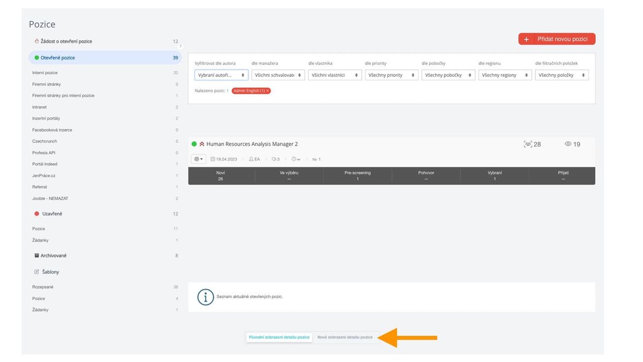Remove the Admin English filter tag
The width and height of the screenshot is (643, 362).
coord(267,91)
